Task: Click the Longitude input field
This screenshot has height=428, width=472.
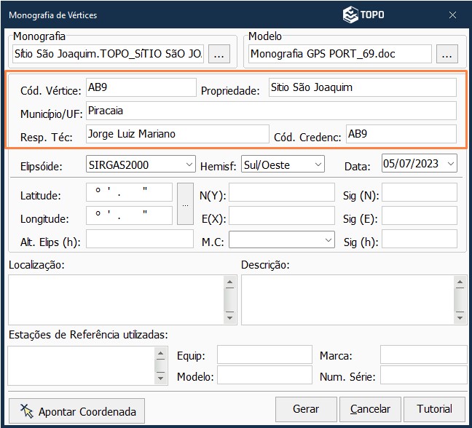Action: (x=129, y=215)
